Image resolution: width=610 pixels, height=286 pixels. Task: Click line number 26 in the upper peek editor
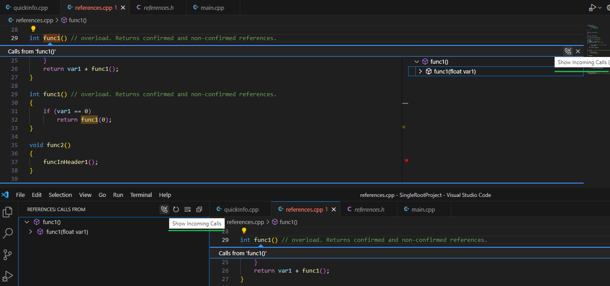pyautogui.click(x=14, y=69)
